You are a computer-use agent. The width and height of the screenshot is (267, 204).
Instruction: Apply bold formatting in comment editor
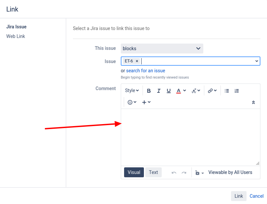pos(149,91)
